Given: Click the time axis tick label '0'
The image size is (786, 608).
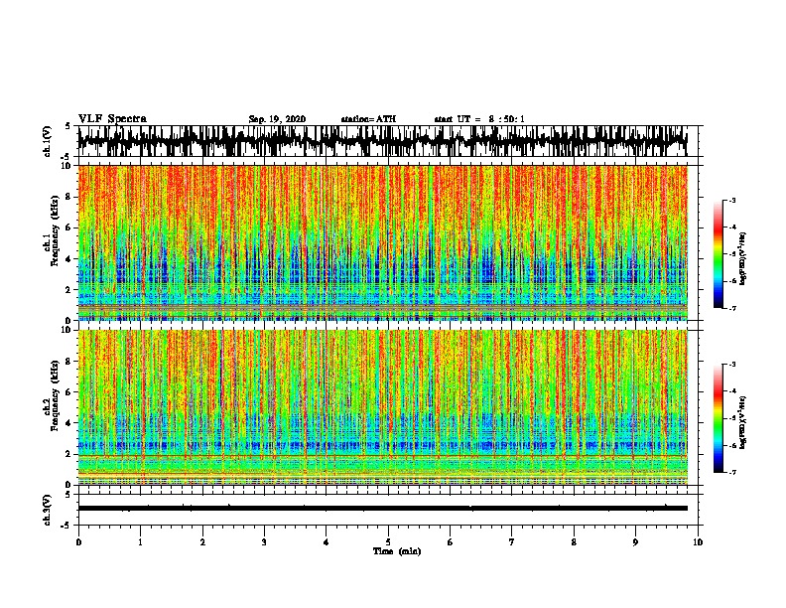Looking at the screenshot, I should (x=78, y=542).
